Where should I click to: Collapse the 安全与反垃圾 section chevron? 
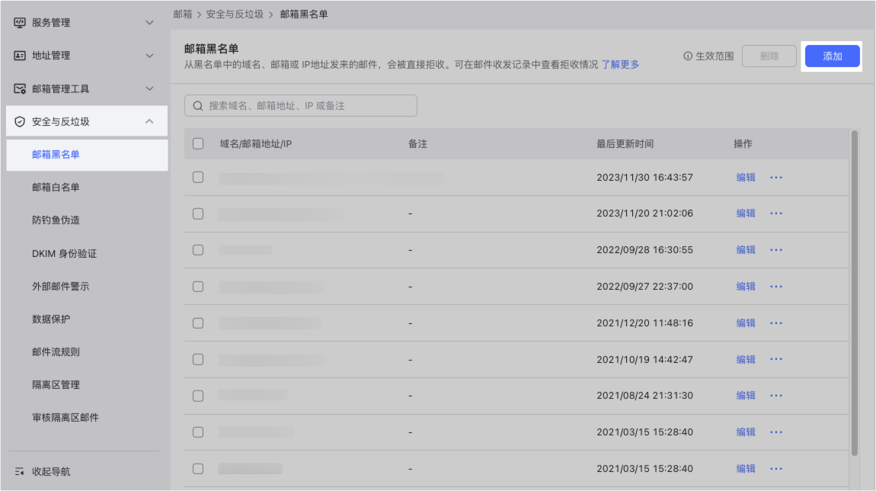coord(149,121)
